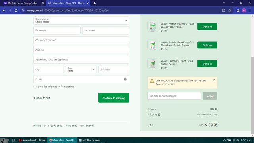Click the ZIP code field

[114, 70]
